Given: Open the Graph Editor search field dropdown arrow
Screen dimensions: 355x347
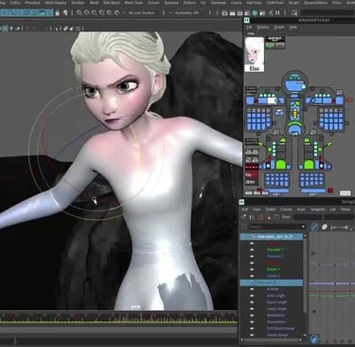Looking at the screenshot, I should coord(303,227).
